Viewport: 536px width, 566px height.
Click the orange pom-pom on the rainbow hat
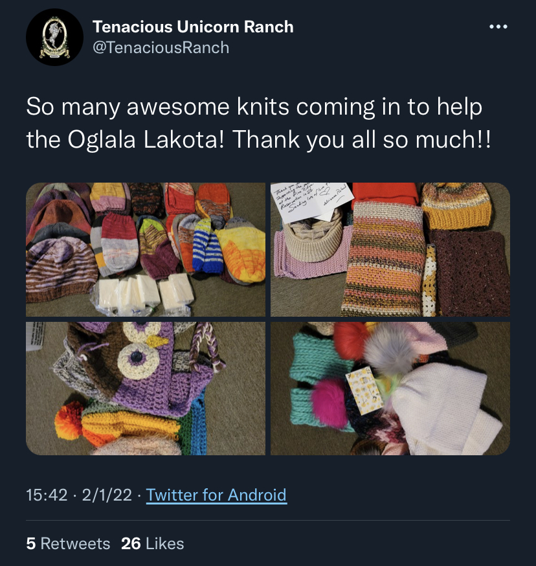click(x=69, y=420)
